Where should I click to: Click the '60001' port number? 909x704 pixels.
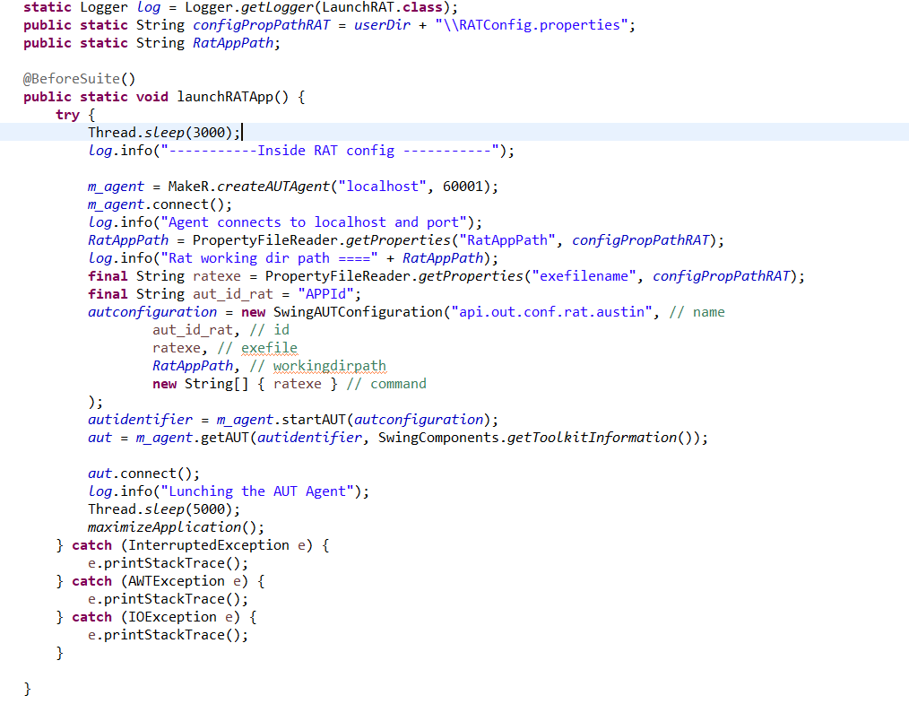463,187
